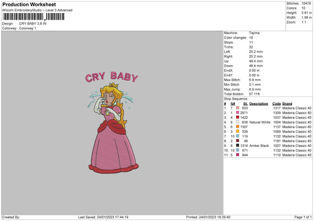Click the Max Stitch label

(232, 80)
